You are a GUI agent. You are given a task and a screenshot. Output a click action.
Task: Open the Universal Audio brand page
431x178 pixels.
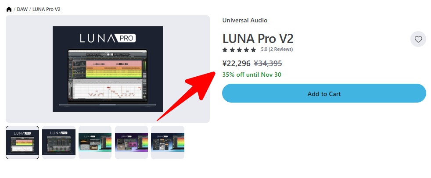(244, 20)
